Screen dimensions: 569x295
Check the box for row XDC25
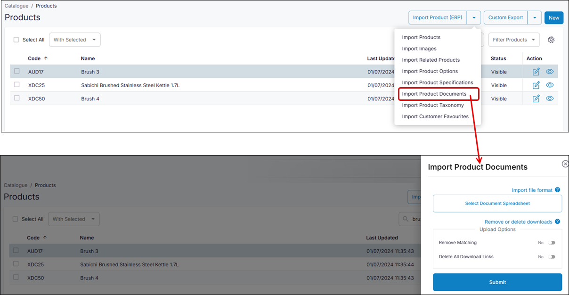(17, 85)
